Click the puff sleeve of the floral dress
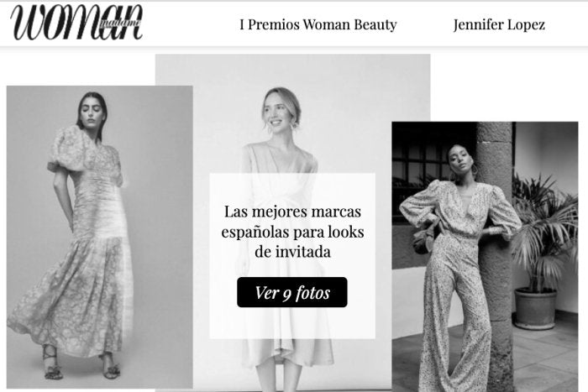This screenshot has height=392, width=588. pos(66,150)
